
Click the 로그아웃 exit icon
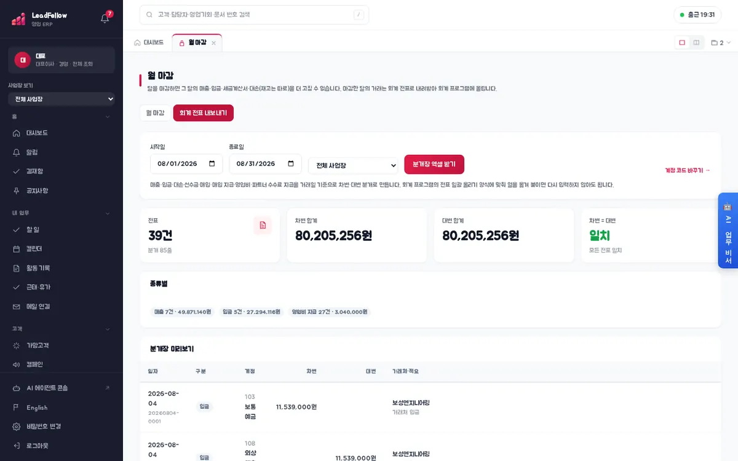[x=17, y=446]
